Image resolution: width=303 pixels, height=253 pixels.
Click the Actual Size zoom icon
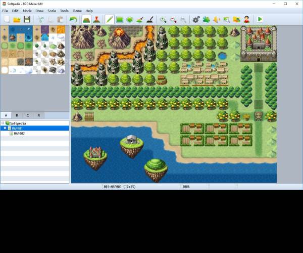click(x=183, y=19)
